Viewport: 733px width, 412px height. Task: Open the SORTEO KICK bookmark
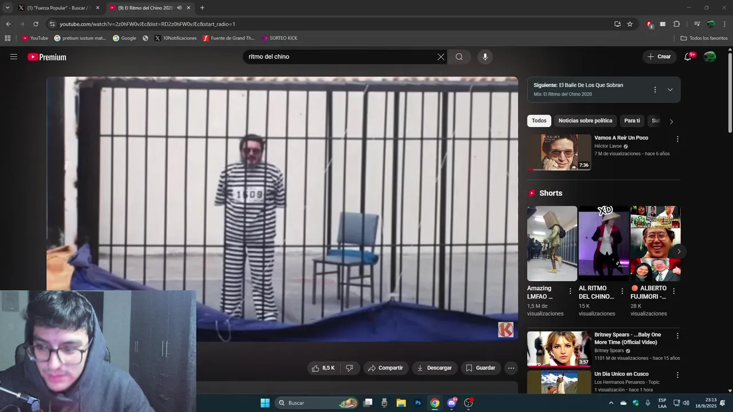click(279, 38)
